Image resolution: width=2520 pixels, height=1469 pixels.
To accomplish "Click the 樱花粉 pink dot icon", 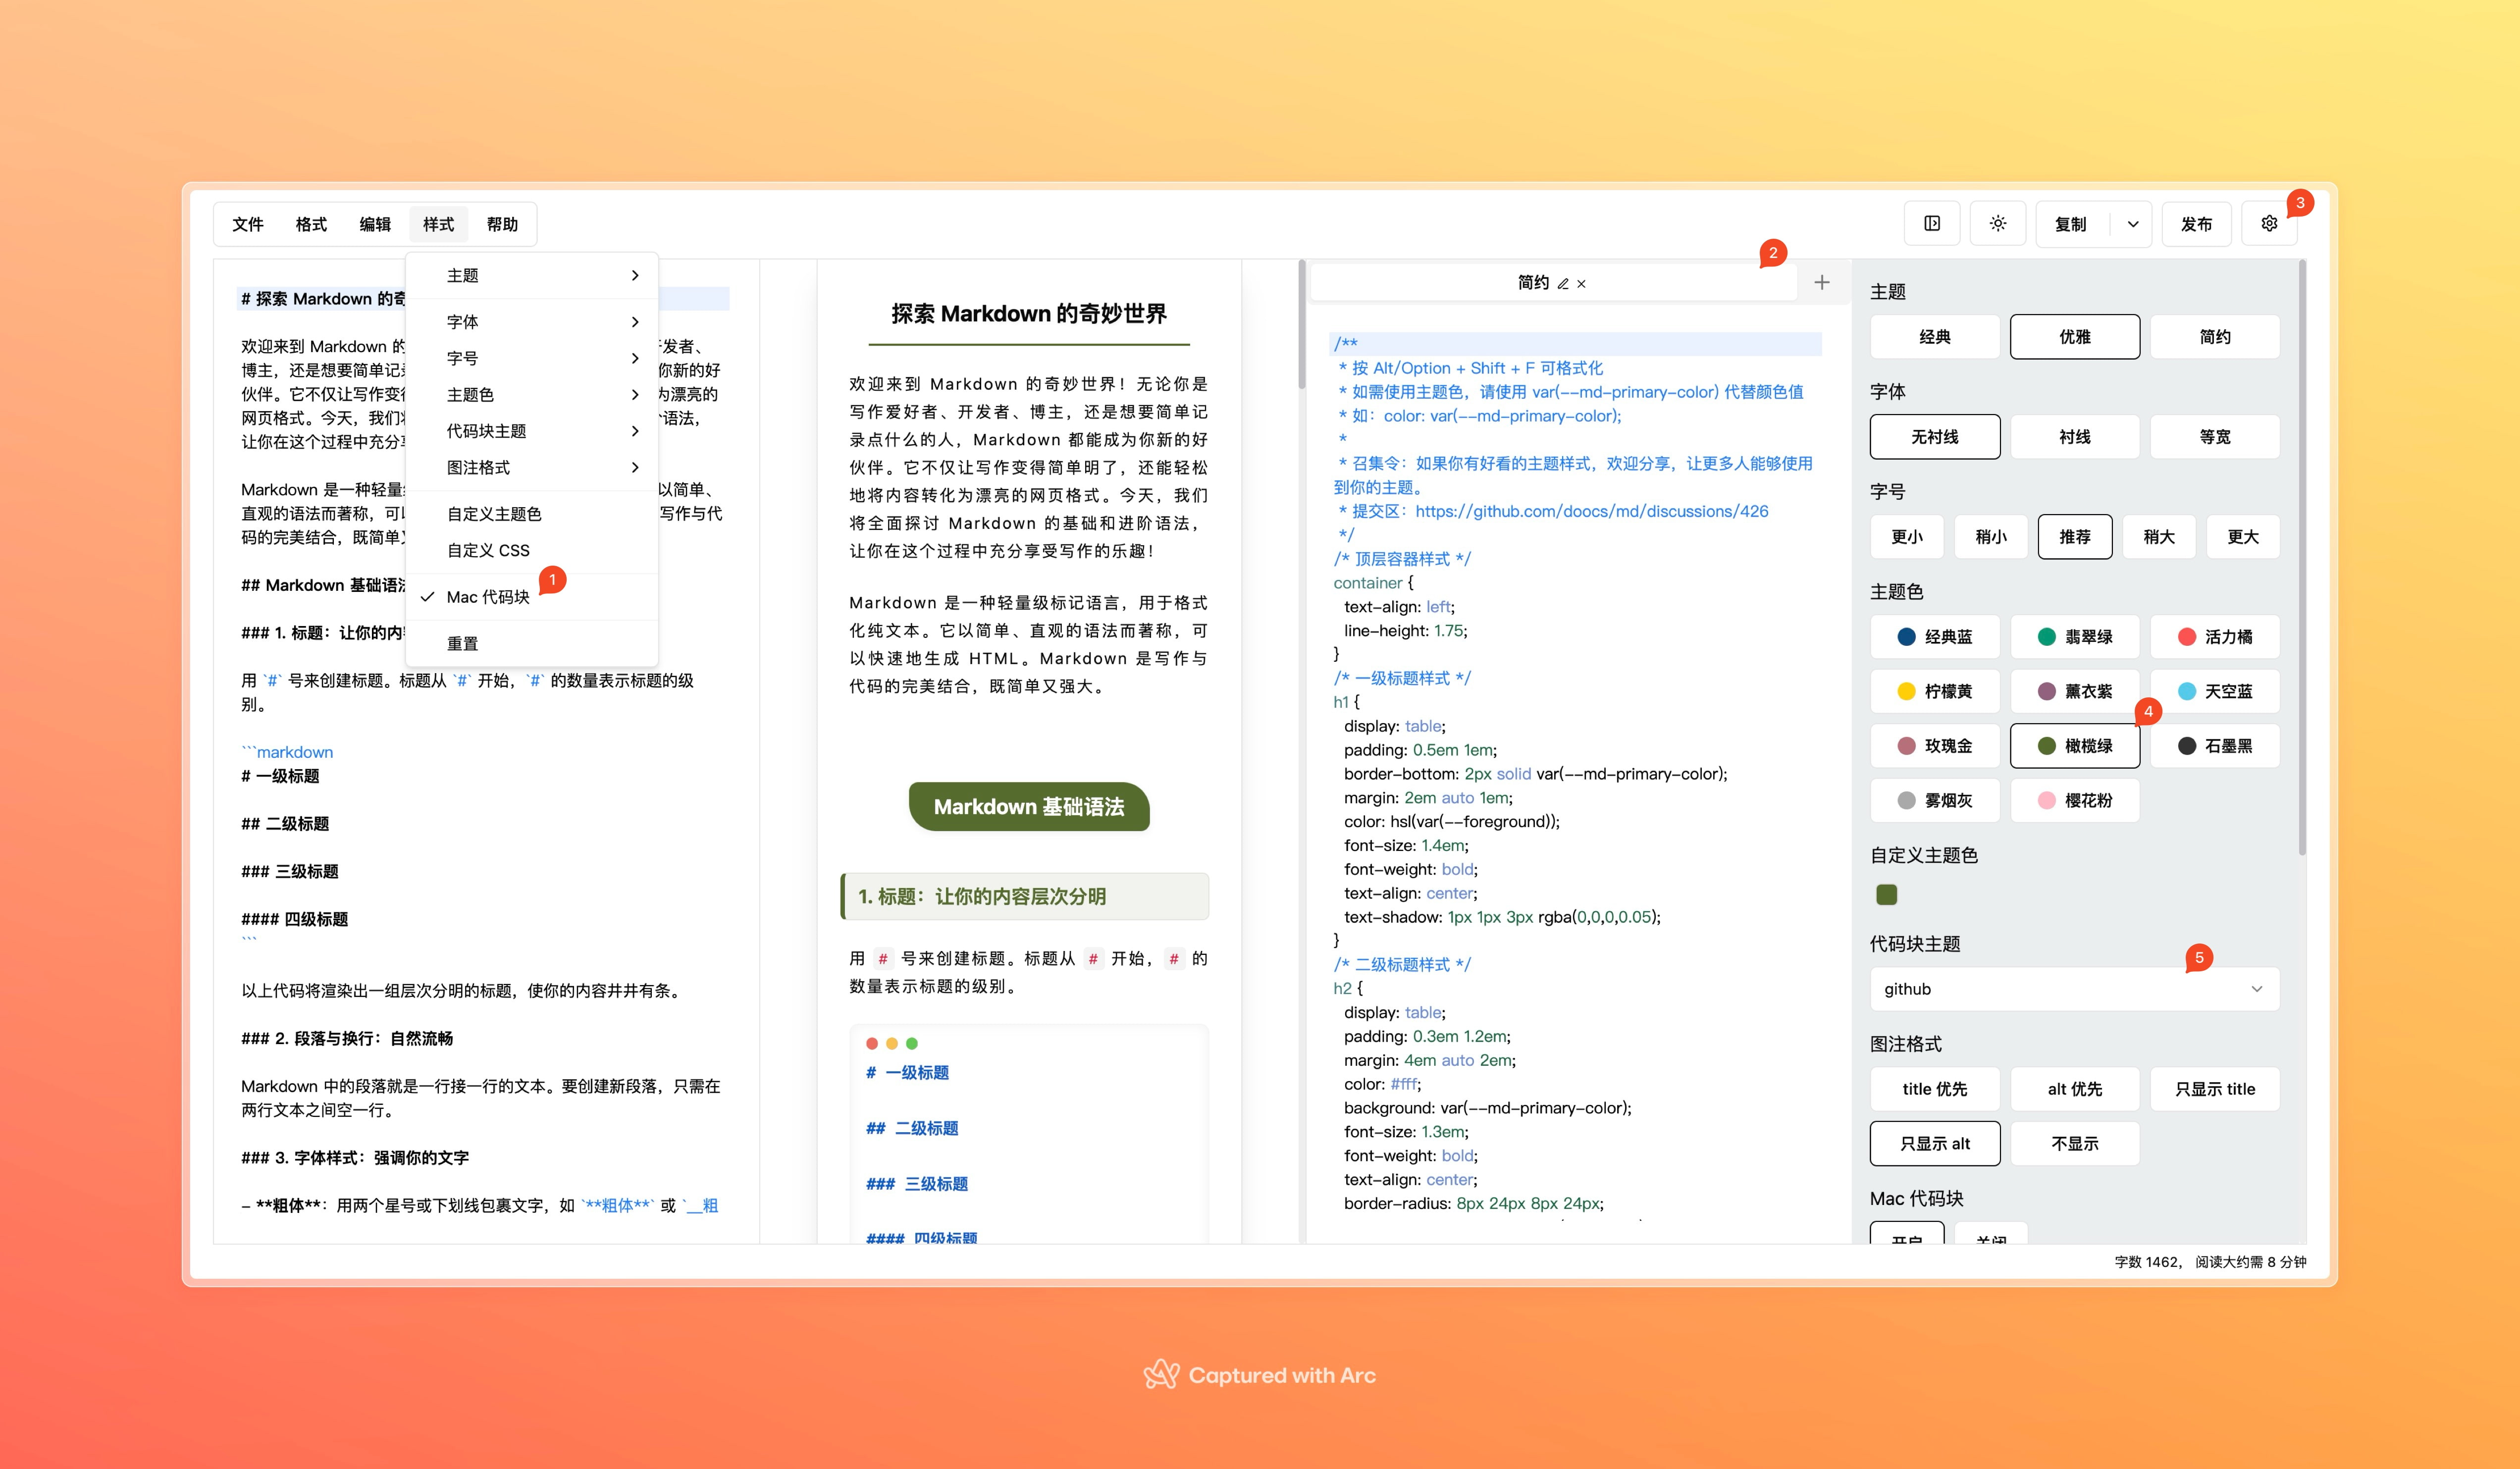I will (x=2048, y=800).
